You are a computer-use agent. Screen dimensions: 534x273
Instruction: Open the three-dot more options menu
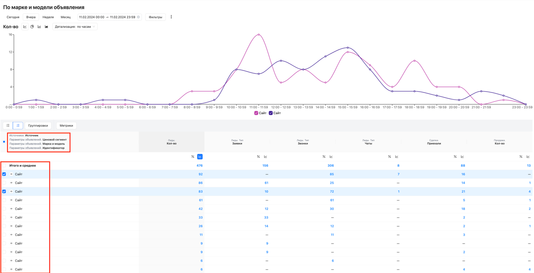click(x=171, y=17)
